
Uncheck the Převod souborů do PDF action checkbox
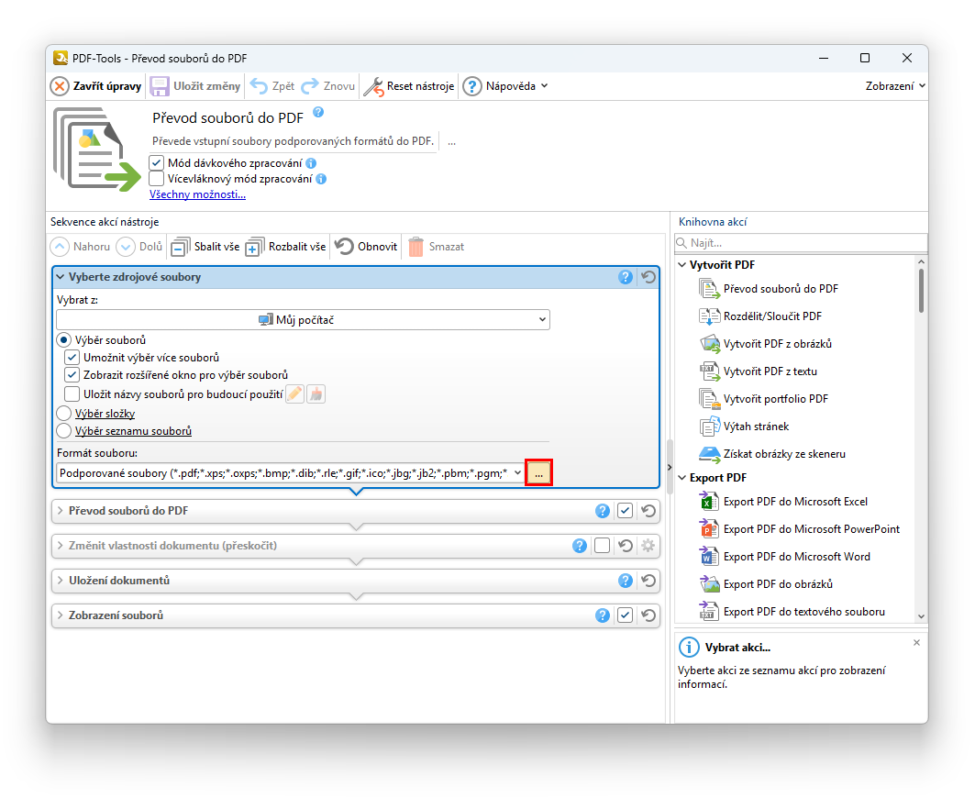click(625, 511)
